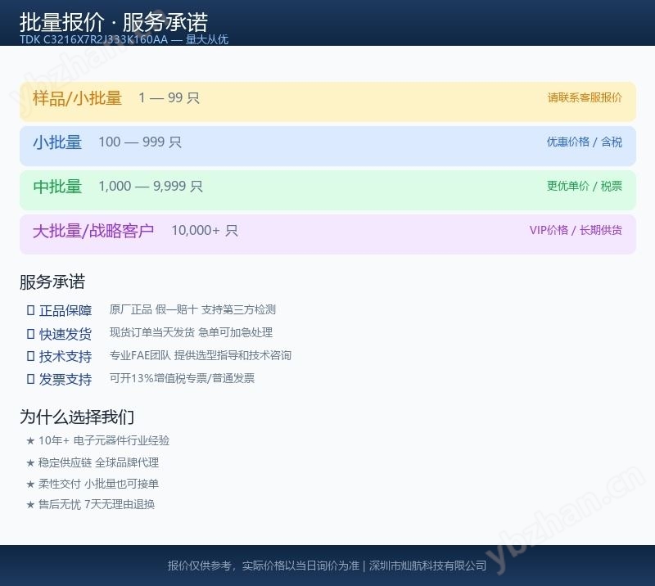The height and width of the screenshot is (586, 655).
Task: Select the quantity range 1 — 99 只
Action: (x=169, y=97)
